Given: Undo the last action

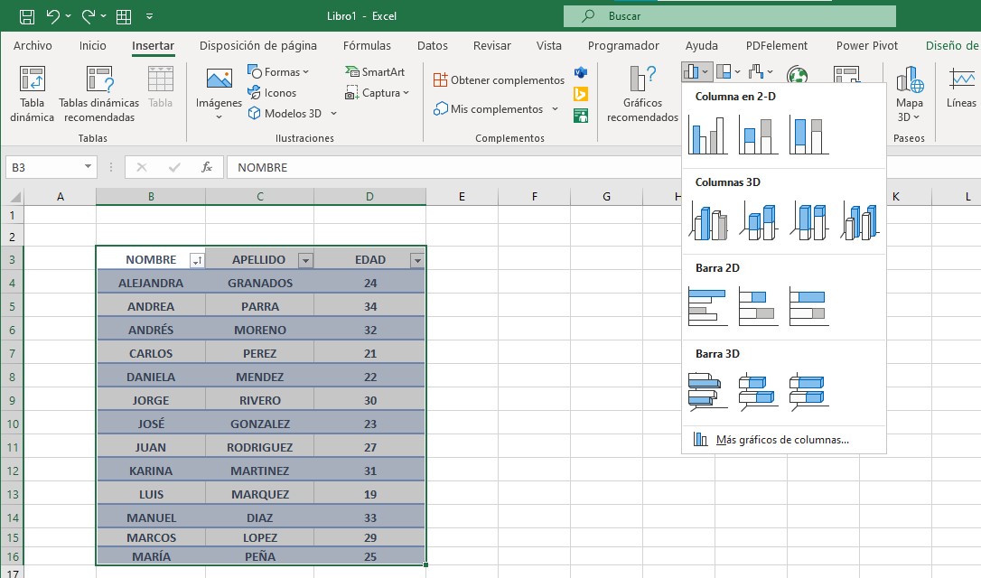Looking at the screenshot, I should click(x=52, y=15).
